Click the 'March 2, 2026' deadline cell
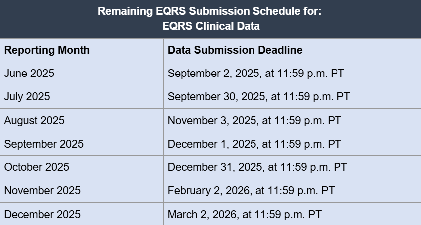Screen dimensions: 421x225 (245, 215)
